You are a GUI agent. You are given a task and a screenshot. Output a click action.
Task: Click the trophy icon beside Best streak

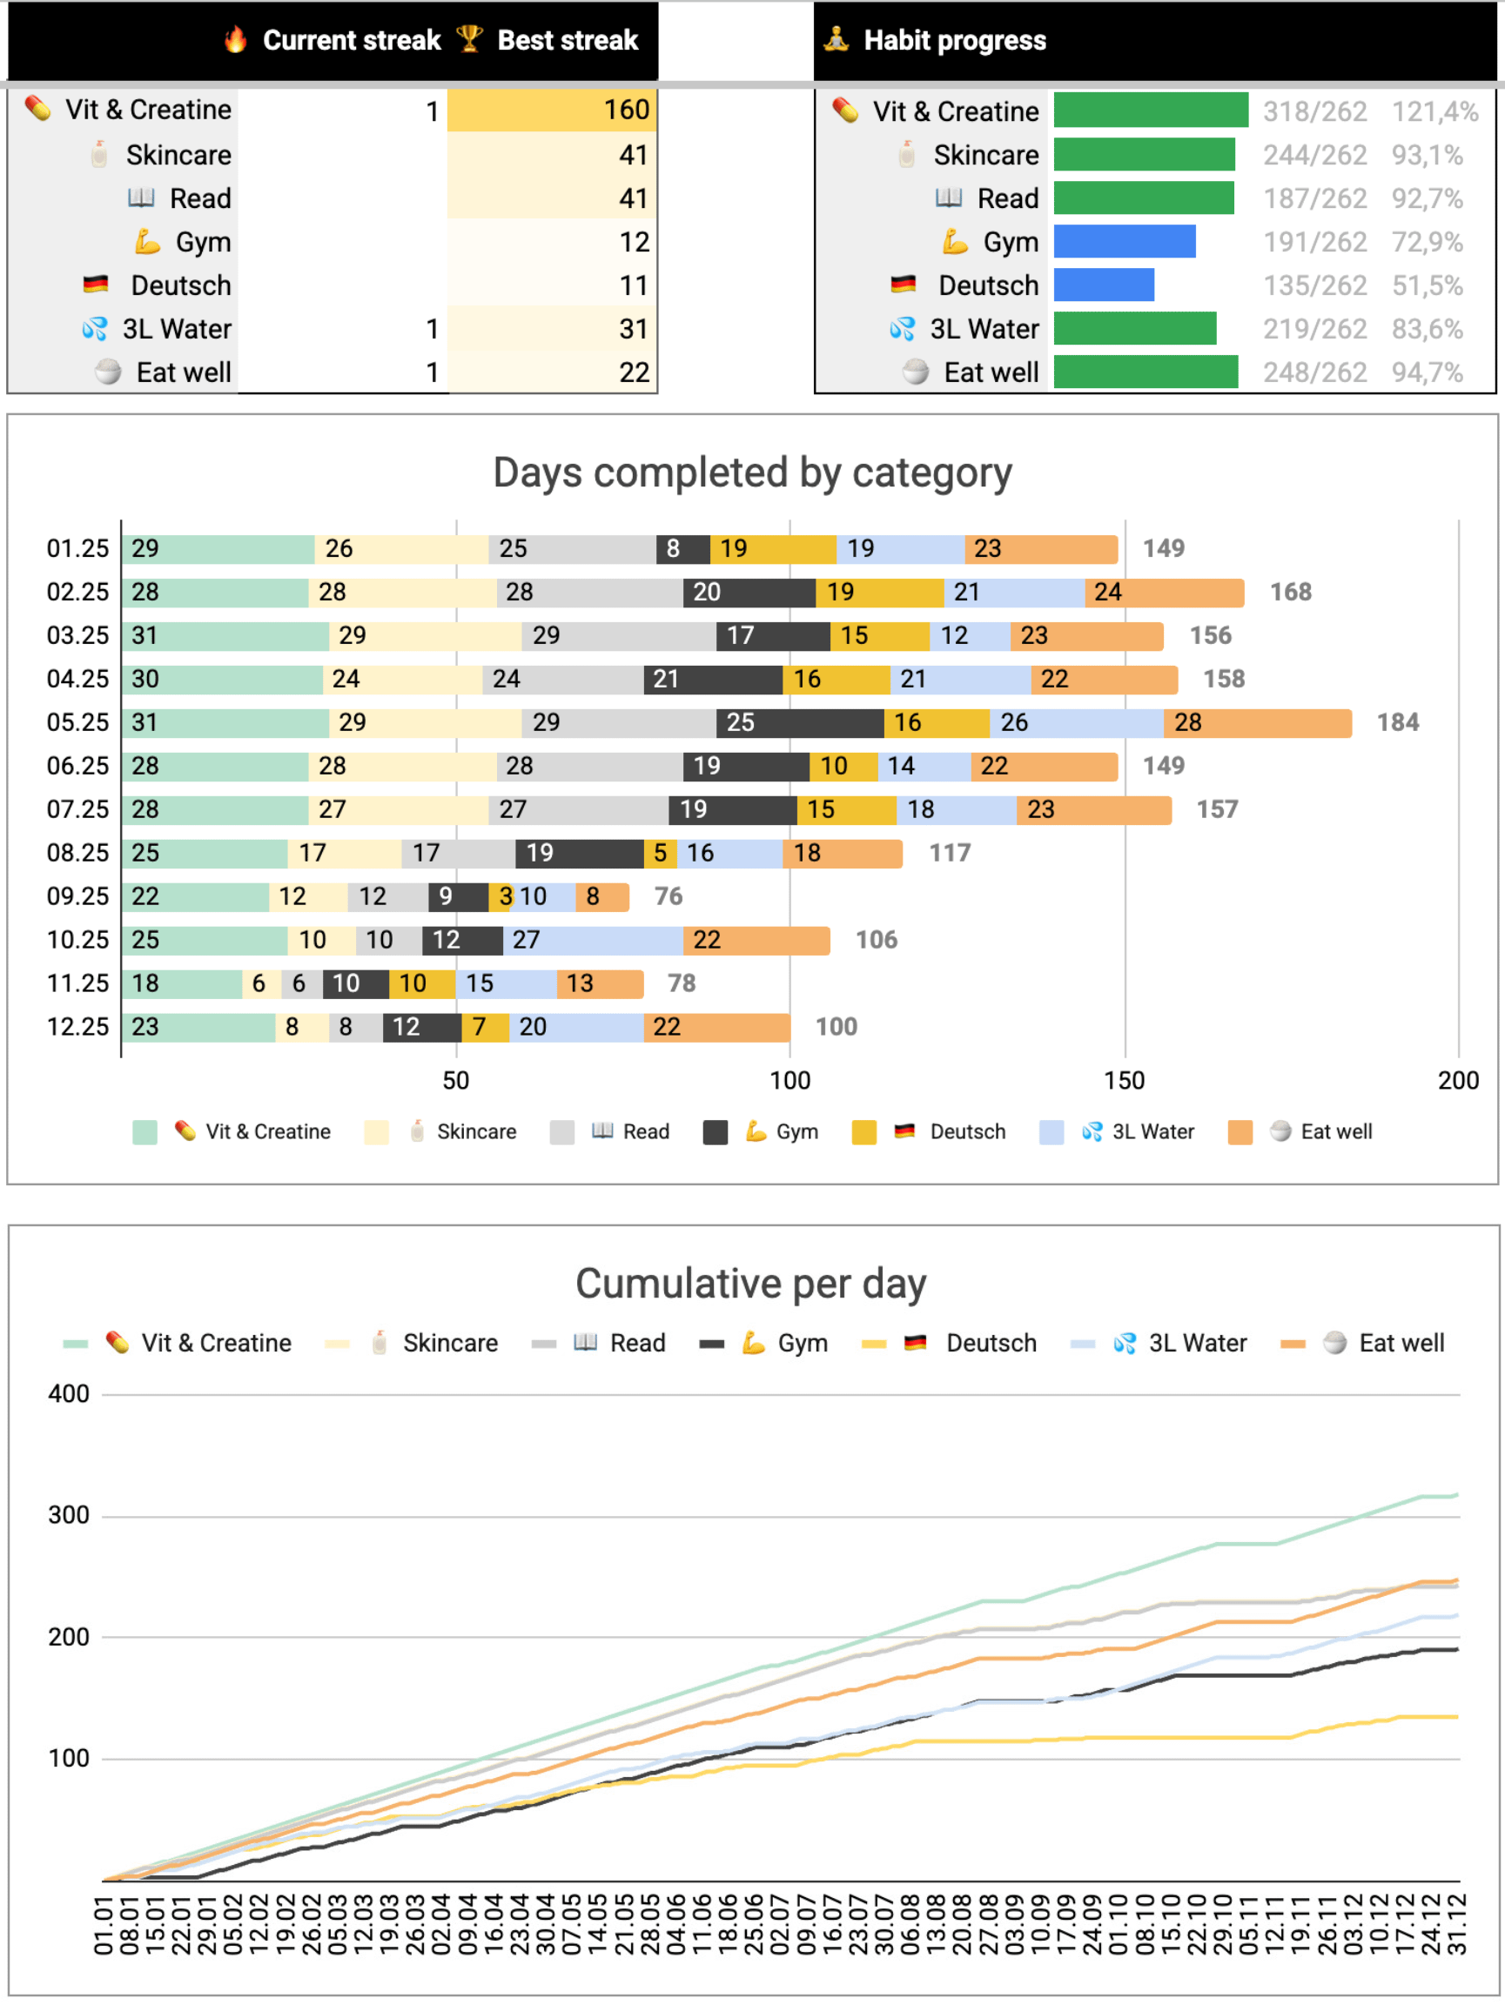(x=469, y=39)
